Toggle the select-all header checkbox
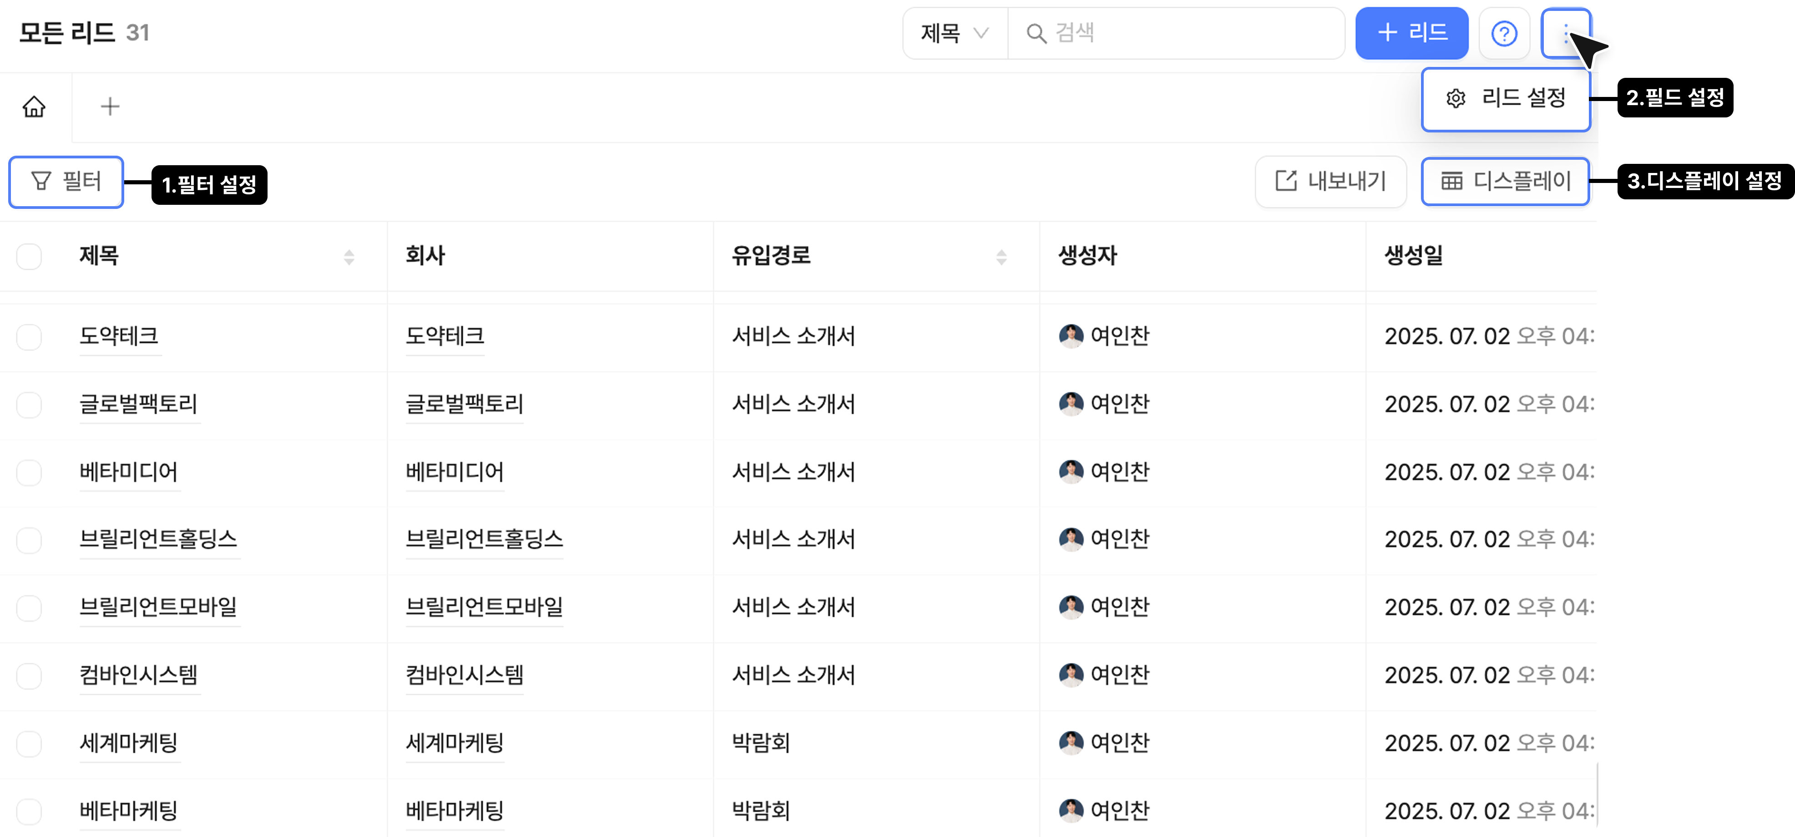 click(29, 256)
